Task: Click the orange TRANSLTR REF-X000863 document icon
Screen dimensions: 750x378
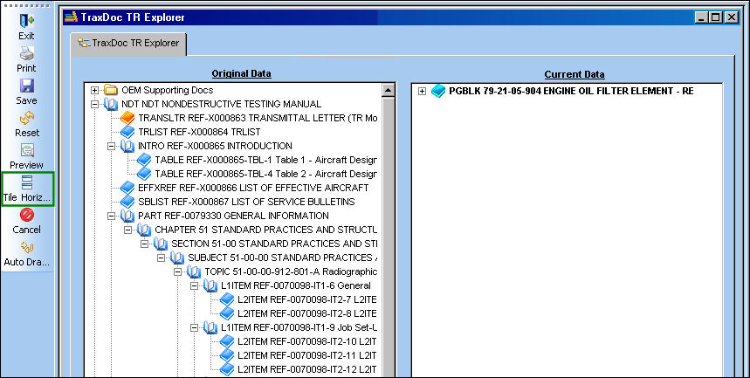Action: tap(127, 118)
